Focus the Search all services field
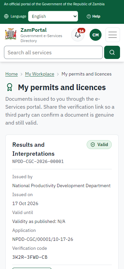This screenshot has height=269, width=124. [54, 52]
